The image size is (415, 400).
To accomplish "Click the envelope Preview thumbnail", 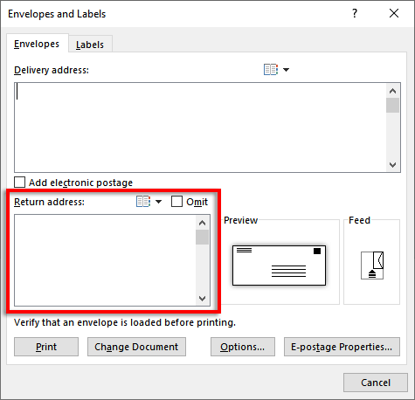I will 279,266.
